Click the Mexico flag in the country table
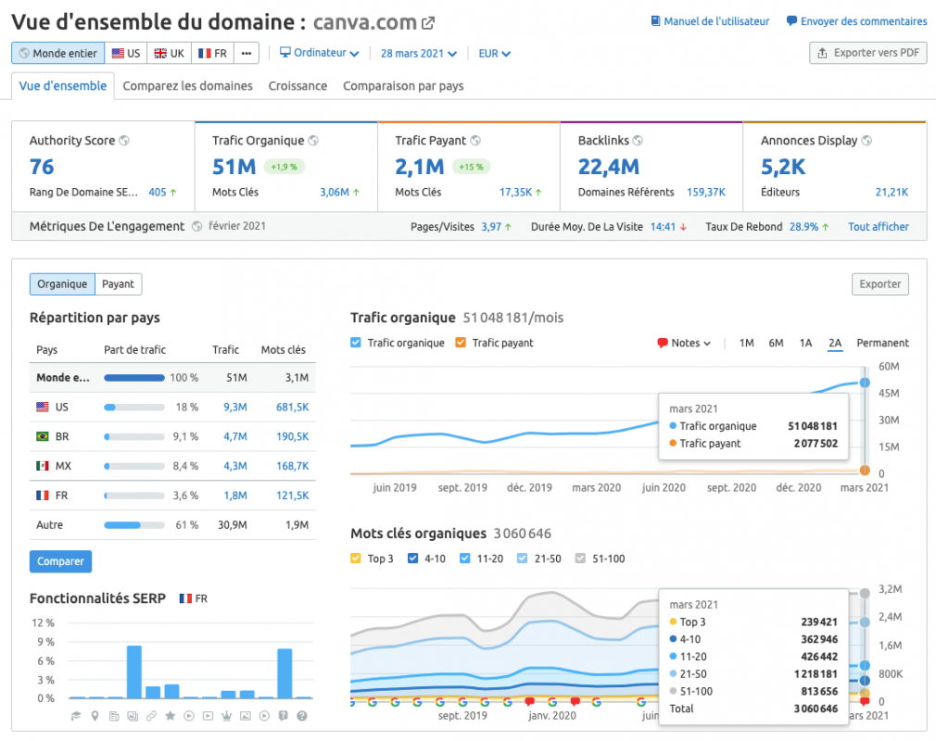936x741 pixels. coord(43,466)
